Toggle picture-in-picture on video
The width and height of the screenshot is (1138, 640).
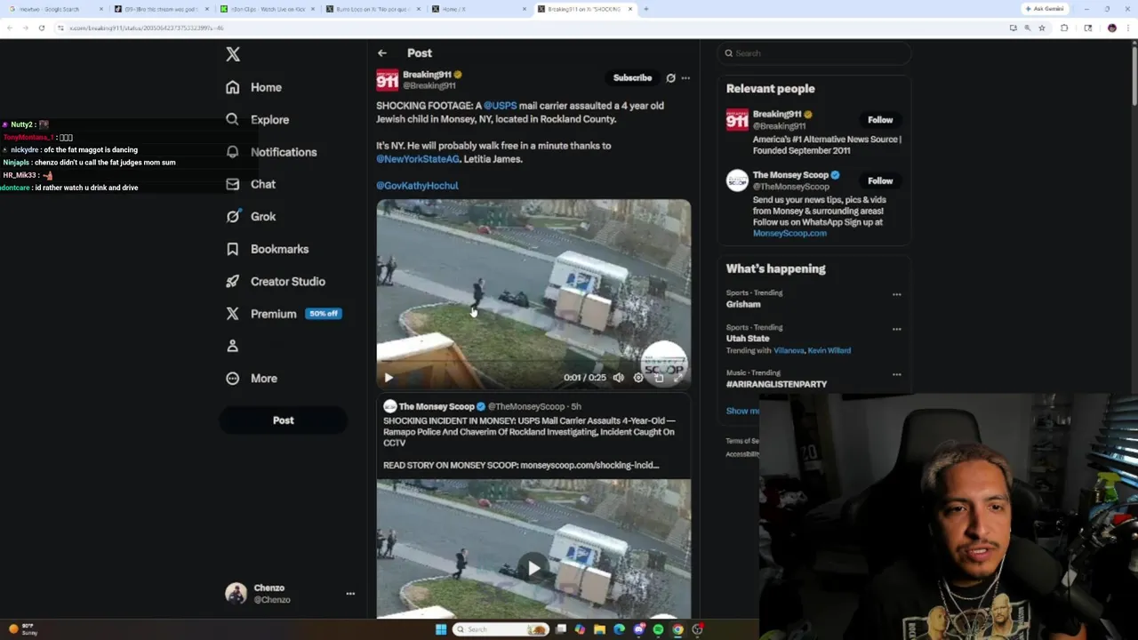click(659, 378)
